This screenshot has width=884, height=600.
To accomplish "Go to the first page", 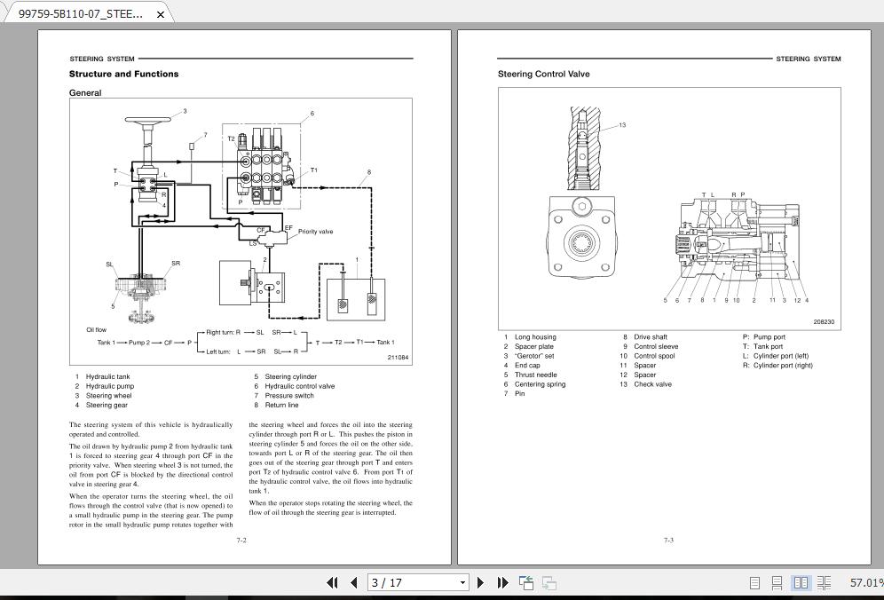I will (x=333, y=582).
